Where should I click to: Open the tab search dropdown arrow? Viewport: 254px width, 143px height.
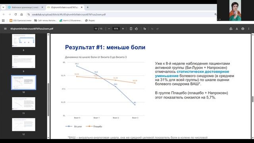3,7
